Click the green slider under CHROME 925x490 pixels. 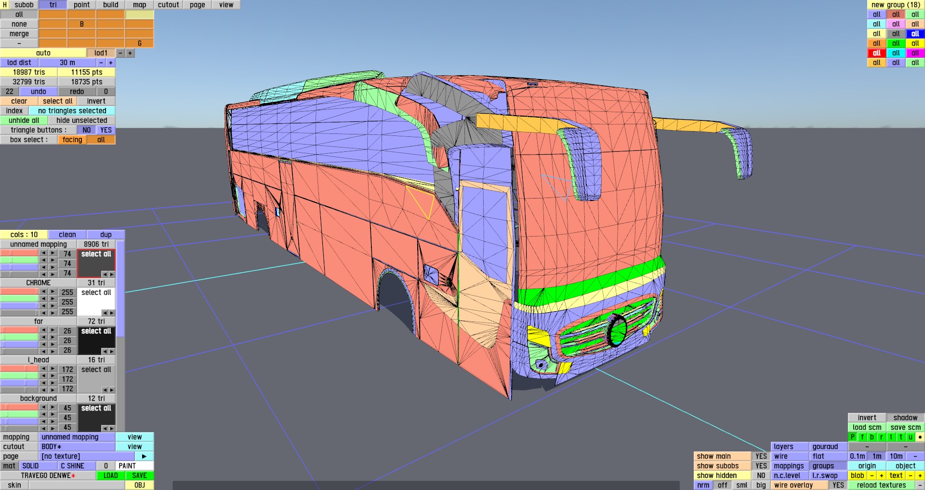(x=19, y=298)
